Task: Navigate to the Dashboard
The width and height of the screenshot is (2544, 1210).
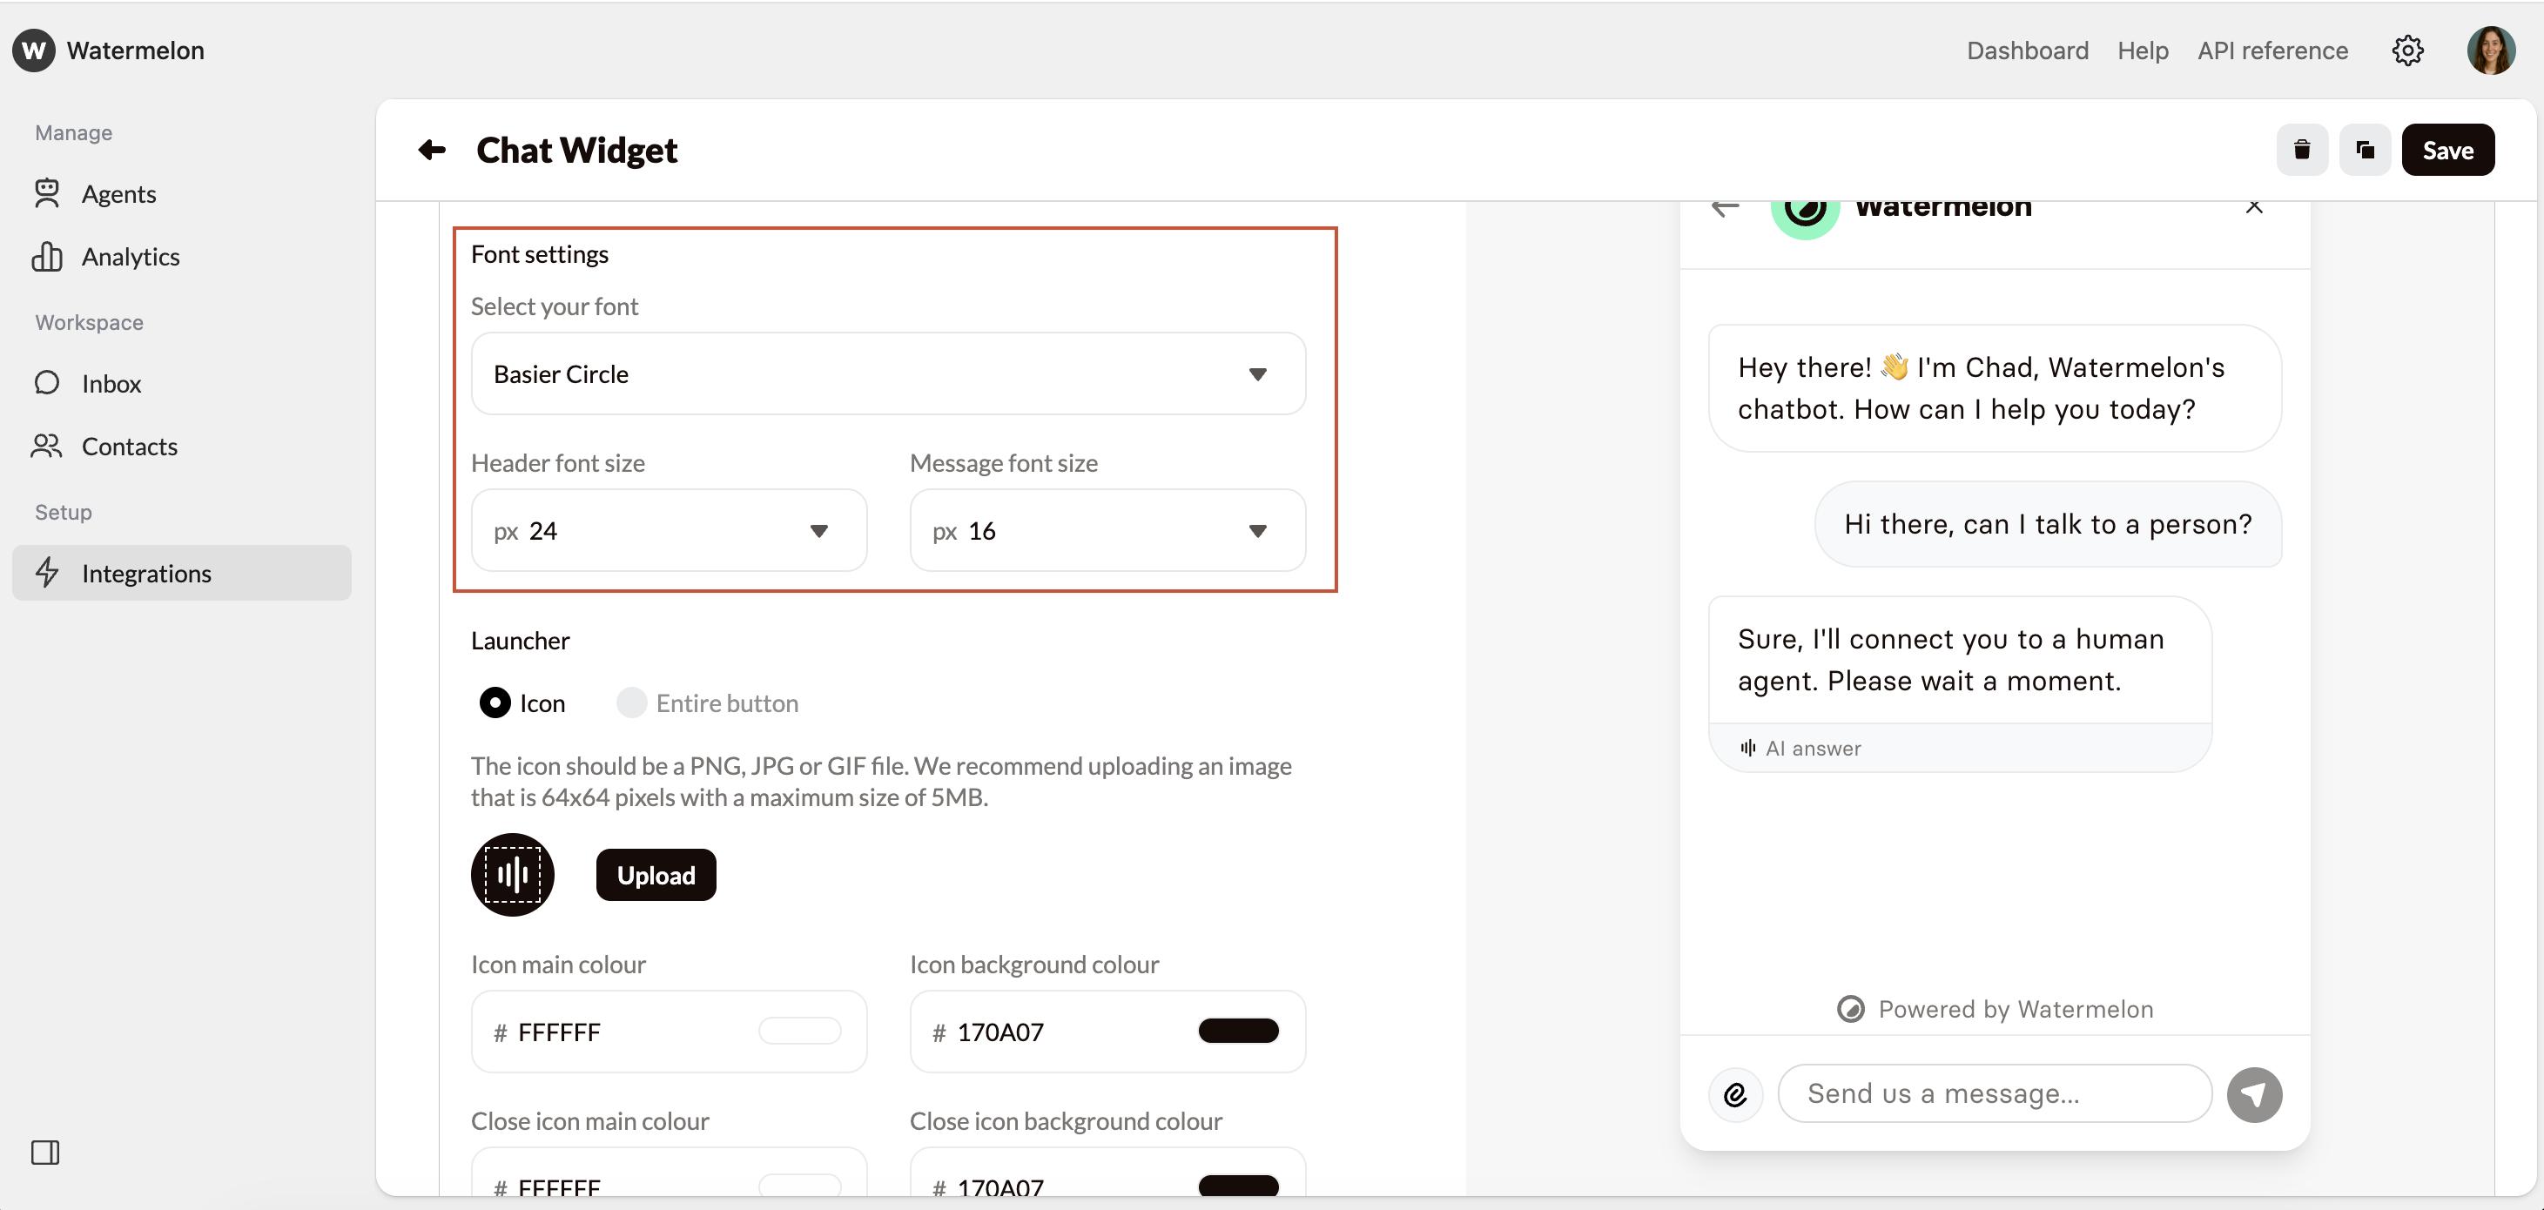Action: [2027, 50]
